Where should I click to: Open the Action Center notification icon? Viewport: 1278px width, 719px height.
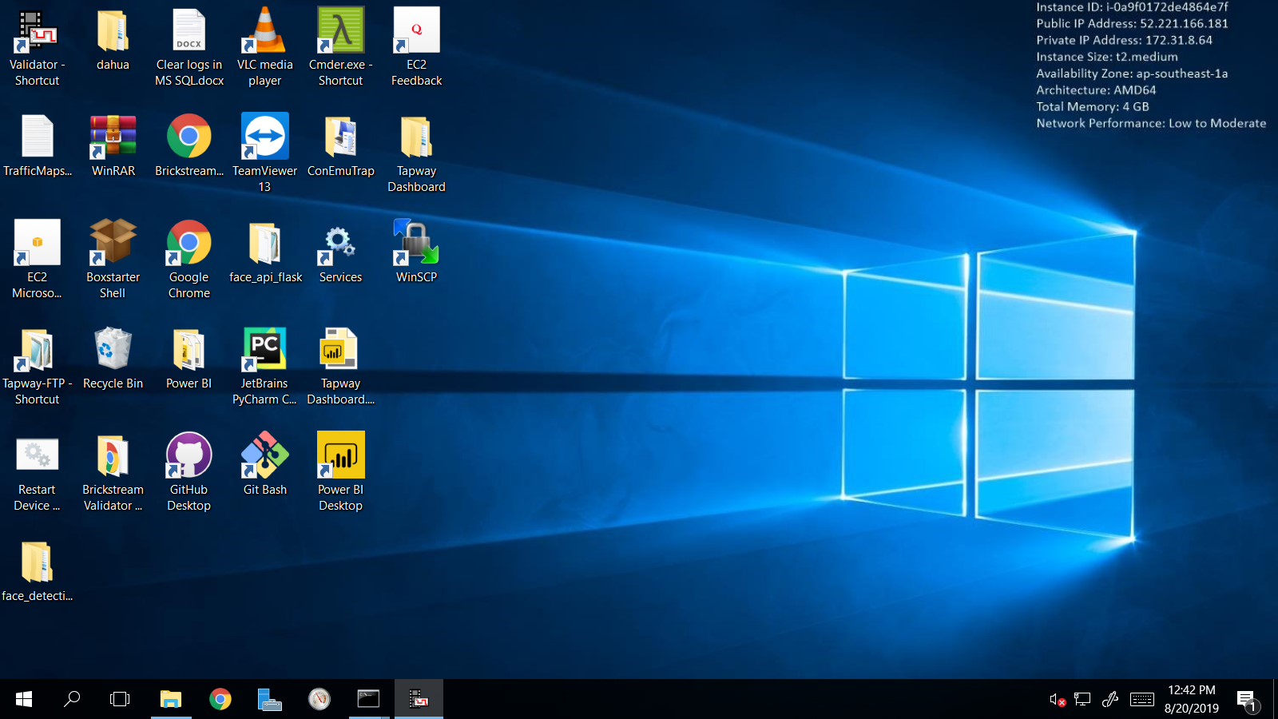1248,701
